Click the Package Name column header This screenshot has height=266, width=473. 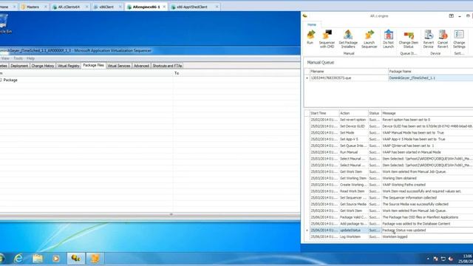pyautogui.click(x=430, y=72)
